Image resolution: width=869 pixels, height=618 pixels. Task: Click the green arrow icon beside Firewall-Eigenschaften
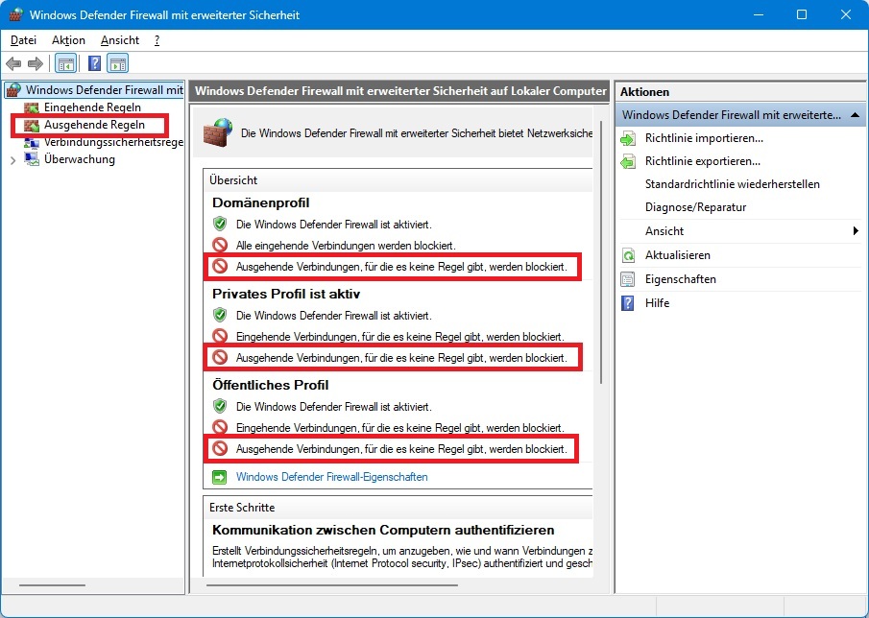point(220,477)
